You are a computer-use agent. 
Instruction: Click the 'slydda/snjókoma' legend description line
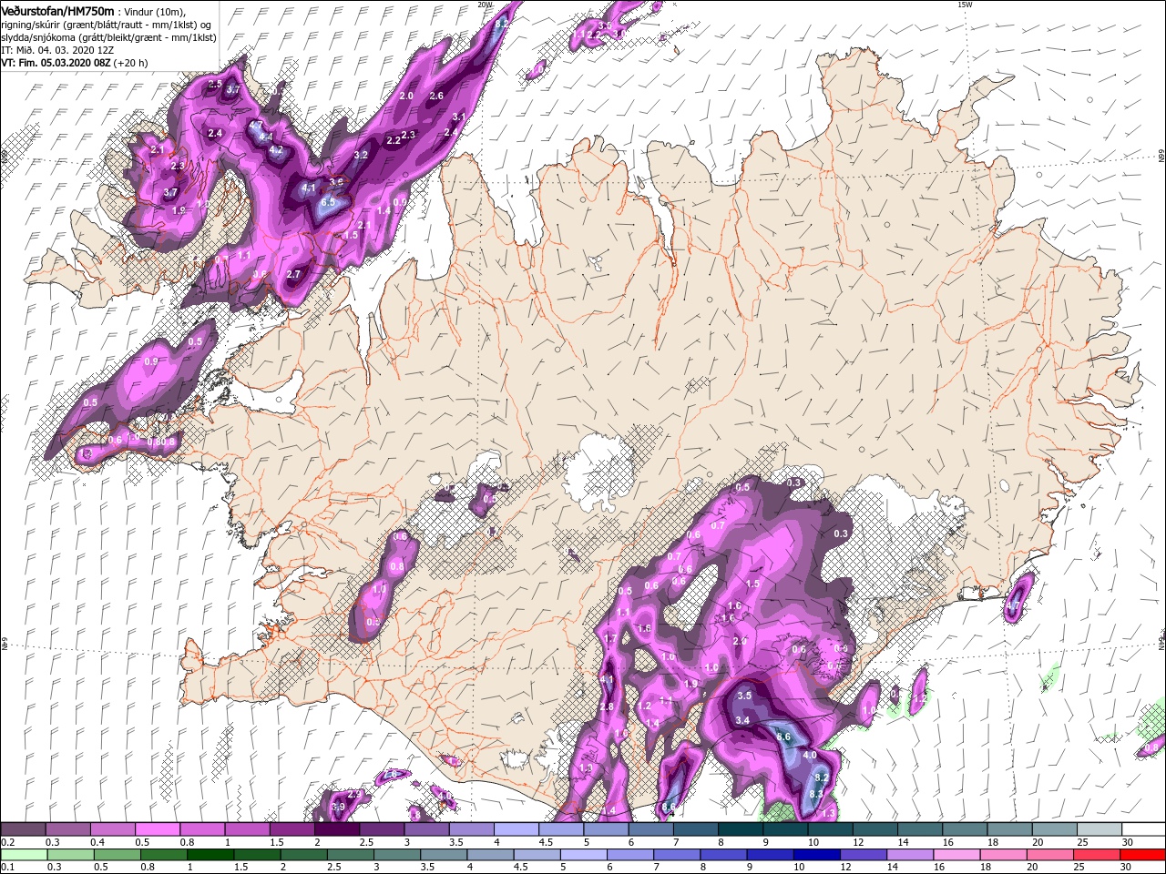coord(107,37)
